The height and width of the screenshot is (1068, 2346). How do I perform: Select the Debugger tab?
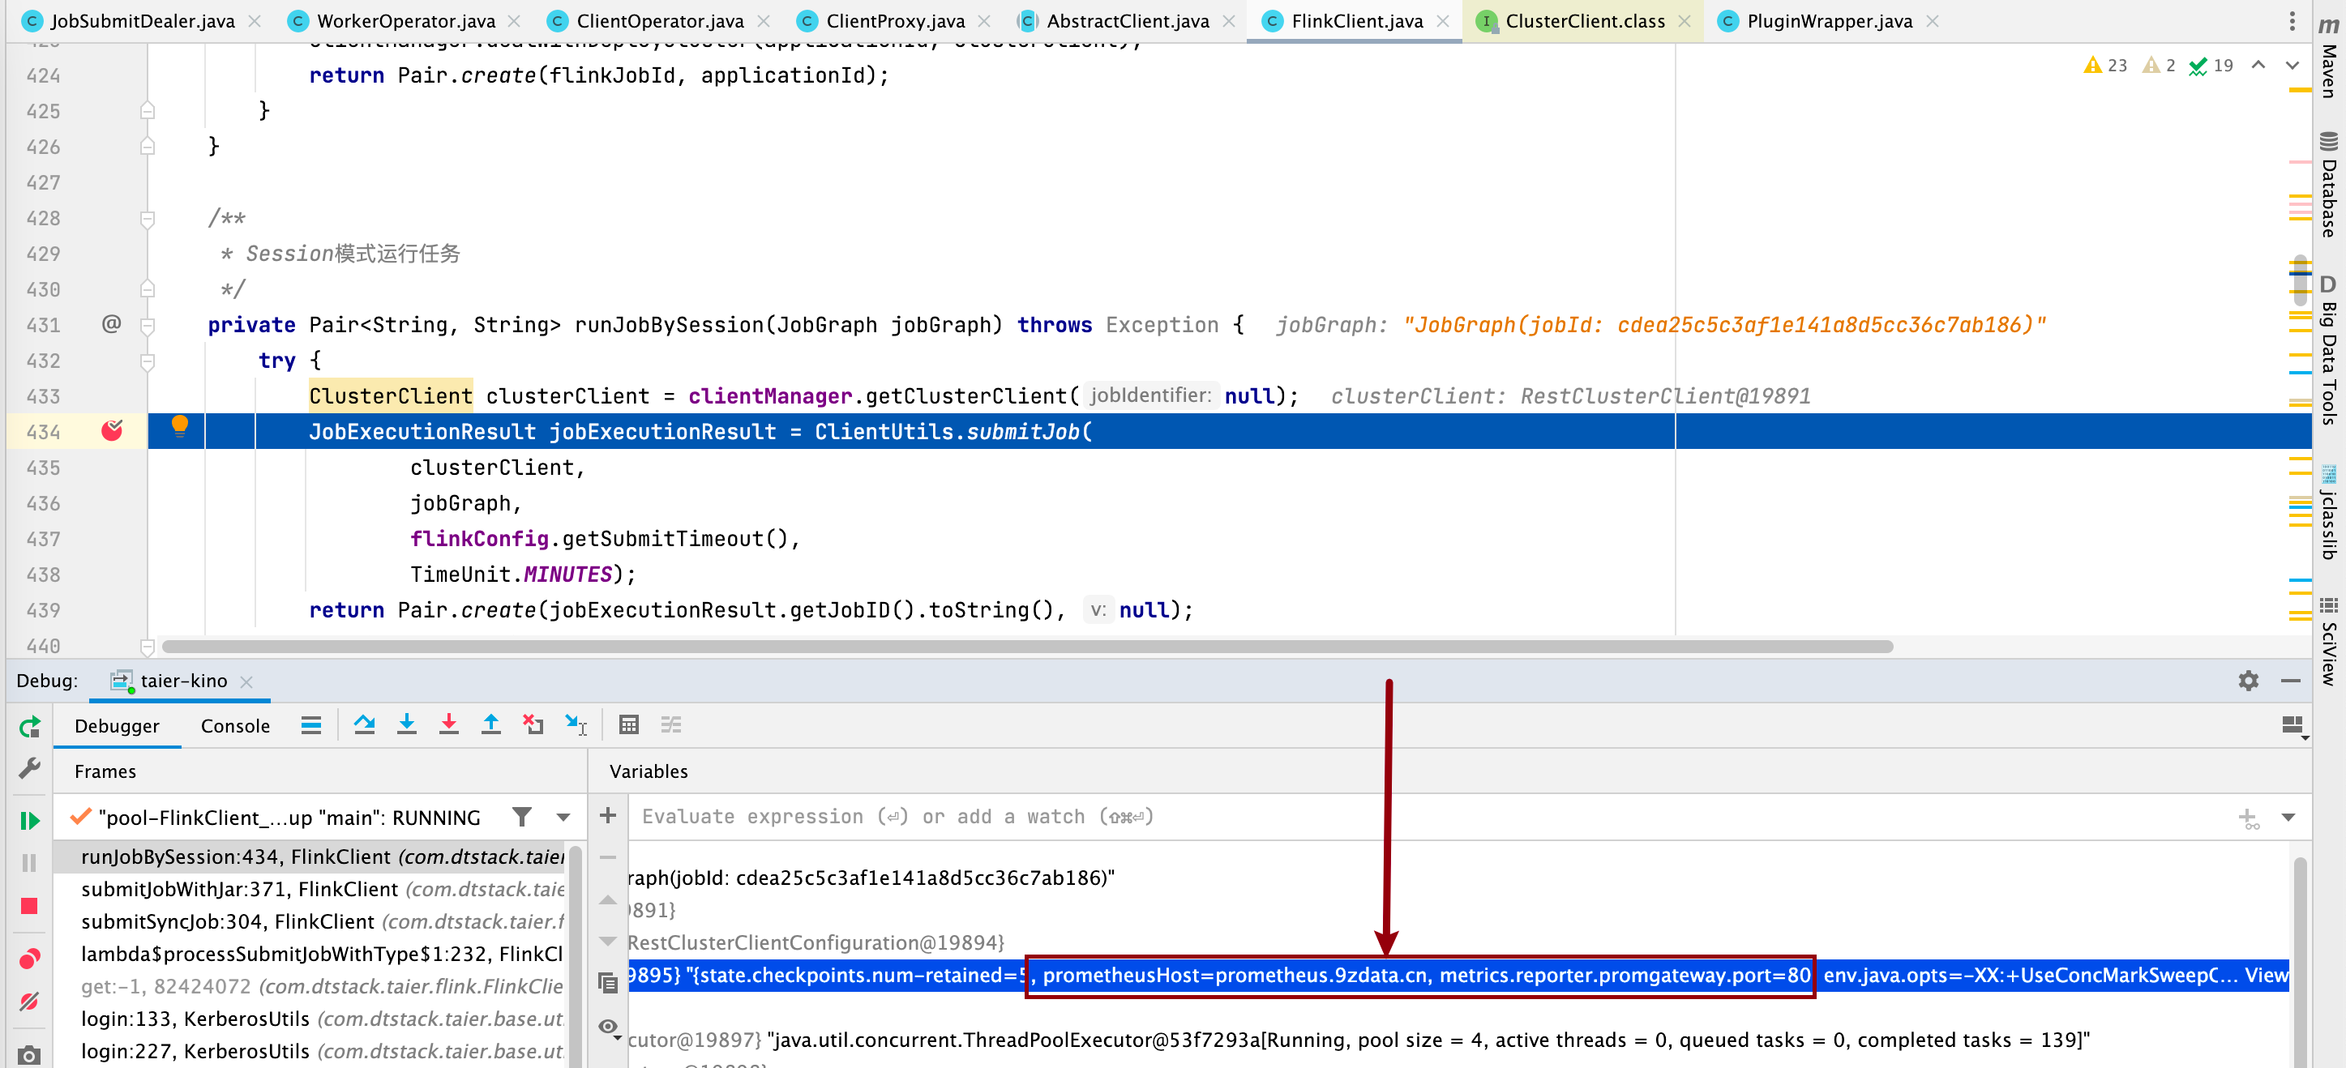(x=117, y=726)
